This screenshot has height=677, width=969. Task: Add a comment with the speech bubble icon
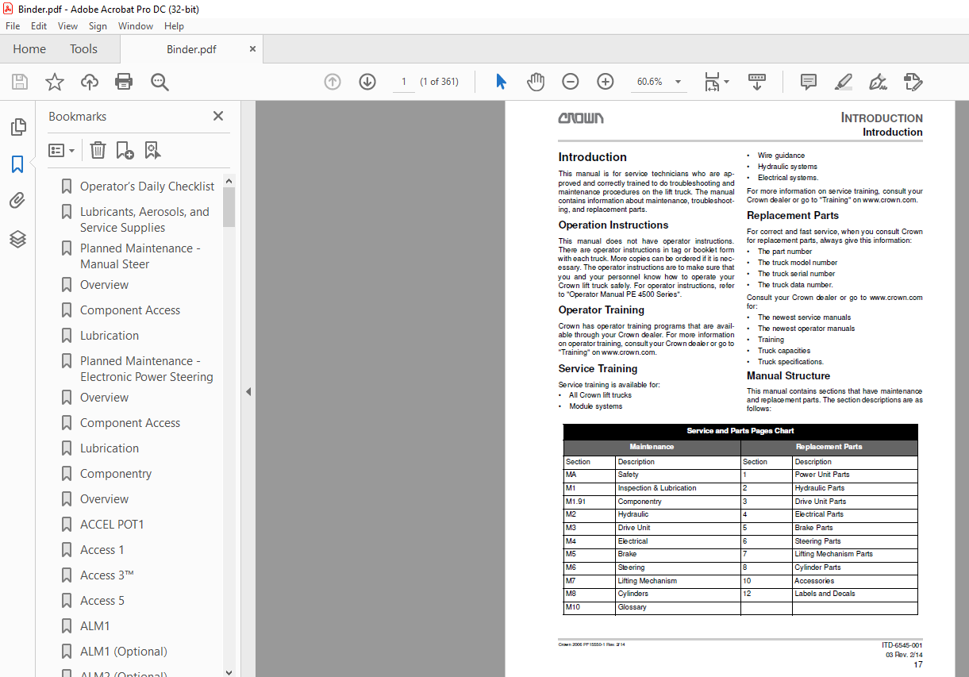[x=809, y=82]
